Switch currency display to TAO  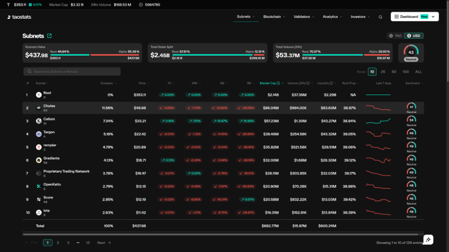[395, 36]
